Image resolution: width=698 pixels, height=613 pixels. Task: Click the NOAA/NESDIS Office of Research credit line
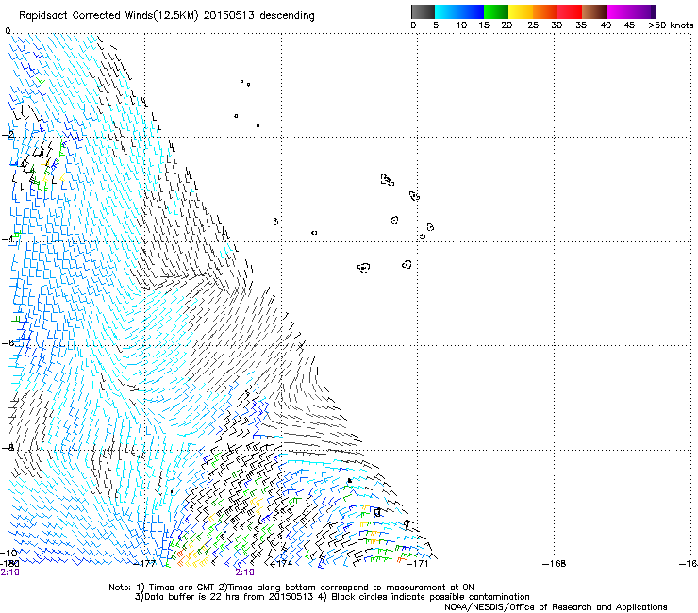556,607
